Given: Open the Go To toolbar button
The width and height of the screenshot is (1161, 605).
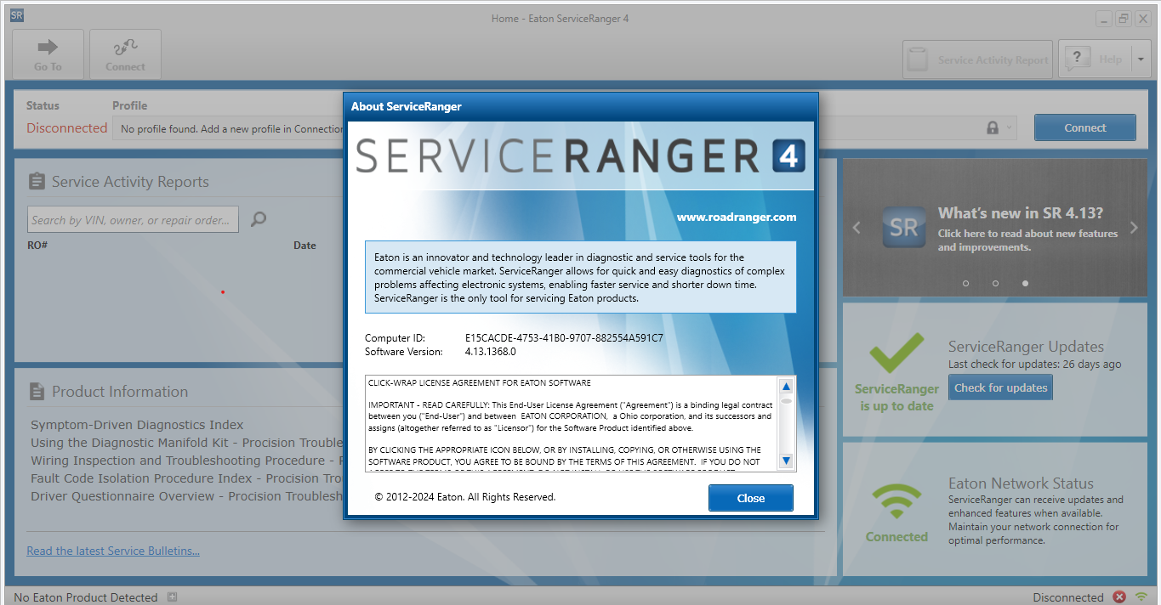Looking at the screenshot, I should [48, 54].
